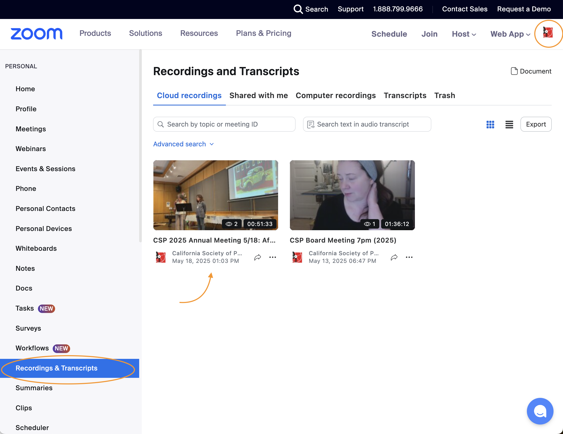Open Personal Devices in sidebar
Image resolution: width=563 pixels, height=434 pixels.
click(x=44, y=229)
